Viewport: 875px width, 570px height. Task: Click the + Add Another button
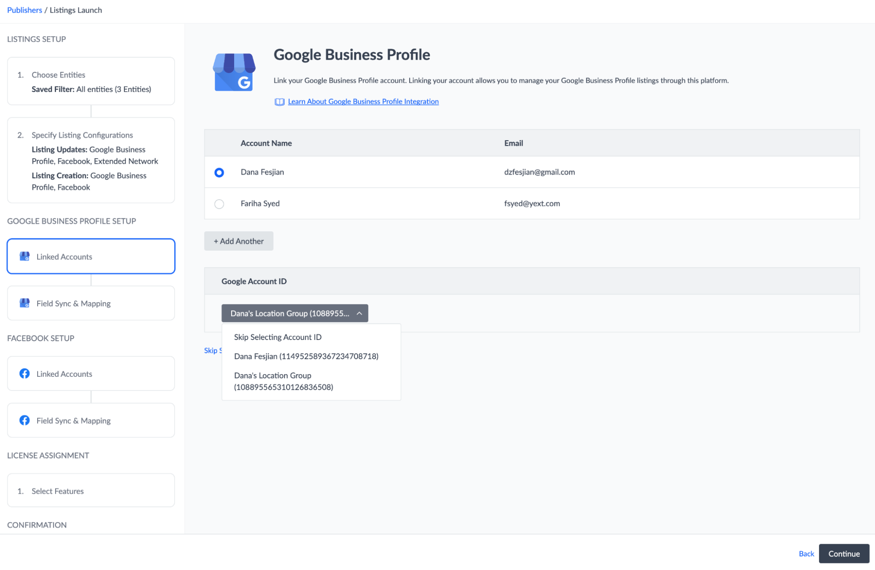point(239,241)
